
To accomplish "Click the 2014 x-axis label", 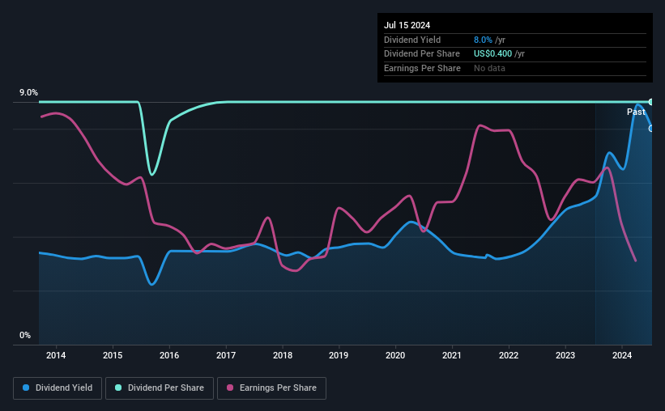I will (x=56, y=355).
